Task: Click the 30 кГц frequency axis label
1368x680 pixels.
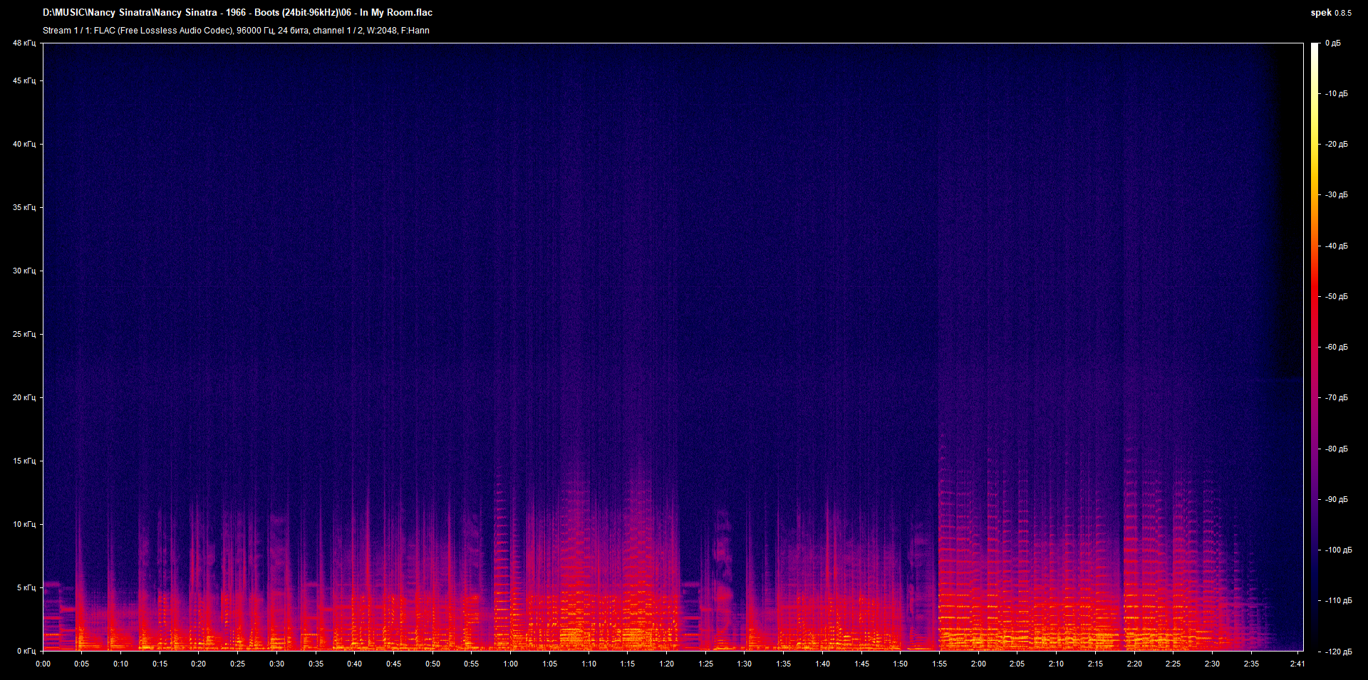Action: [24, 271]
